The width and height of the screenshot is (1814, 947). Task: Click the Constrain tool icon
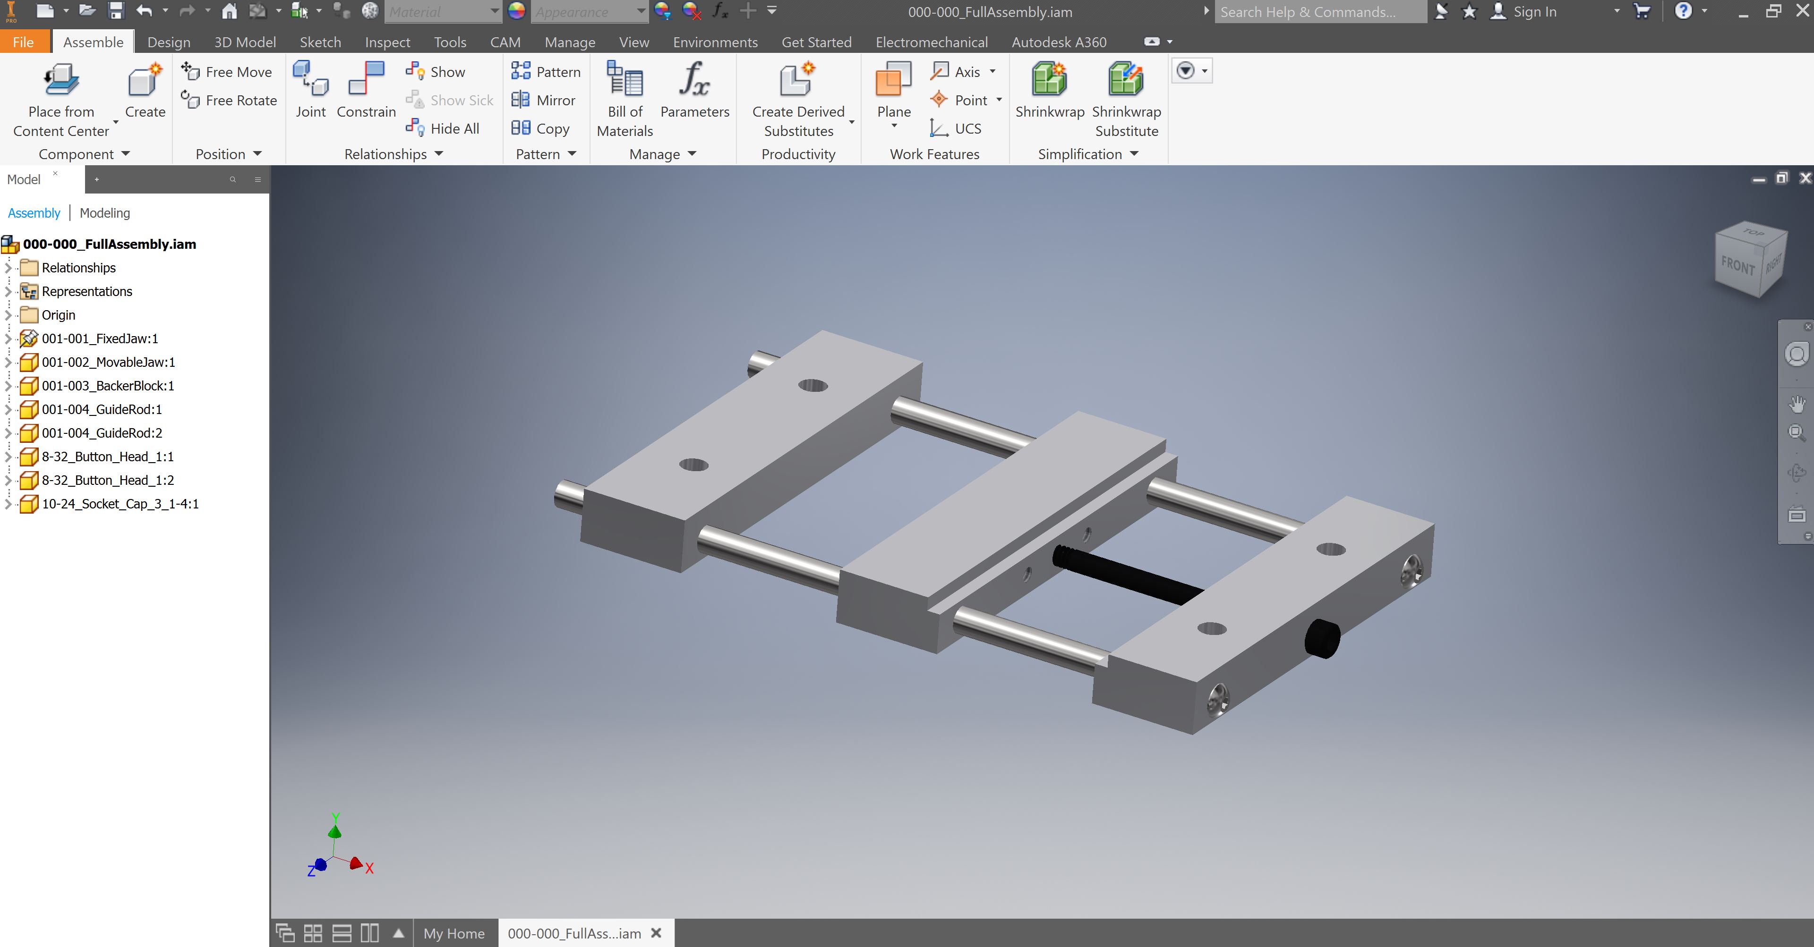(x=366, y=79)
